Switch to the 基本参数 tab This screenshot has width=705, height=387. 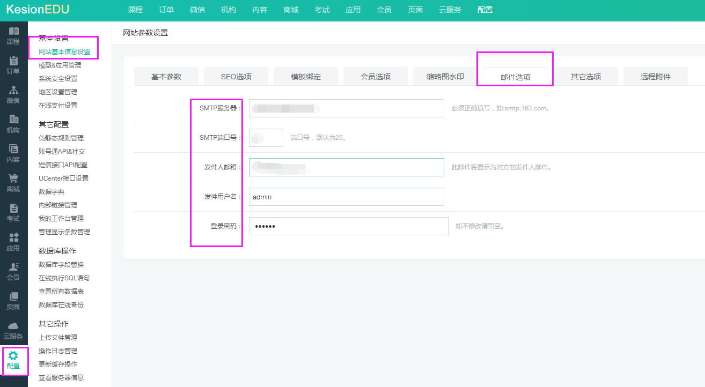[x=166, y=77]
